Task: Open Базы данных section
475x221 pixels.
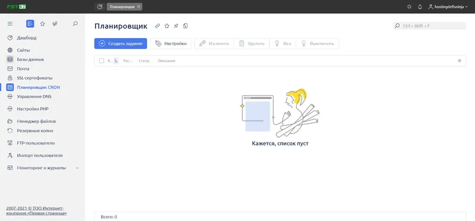Action: point(30,59)
